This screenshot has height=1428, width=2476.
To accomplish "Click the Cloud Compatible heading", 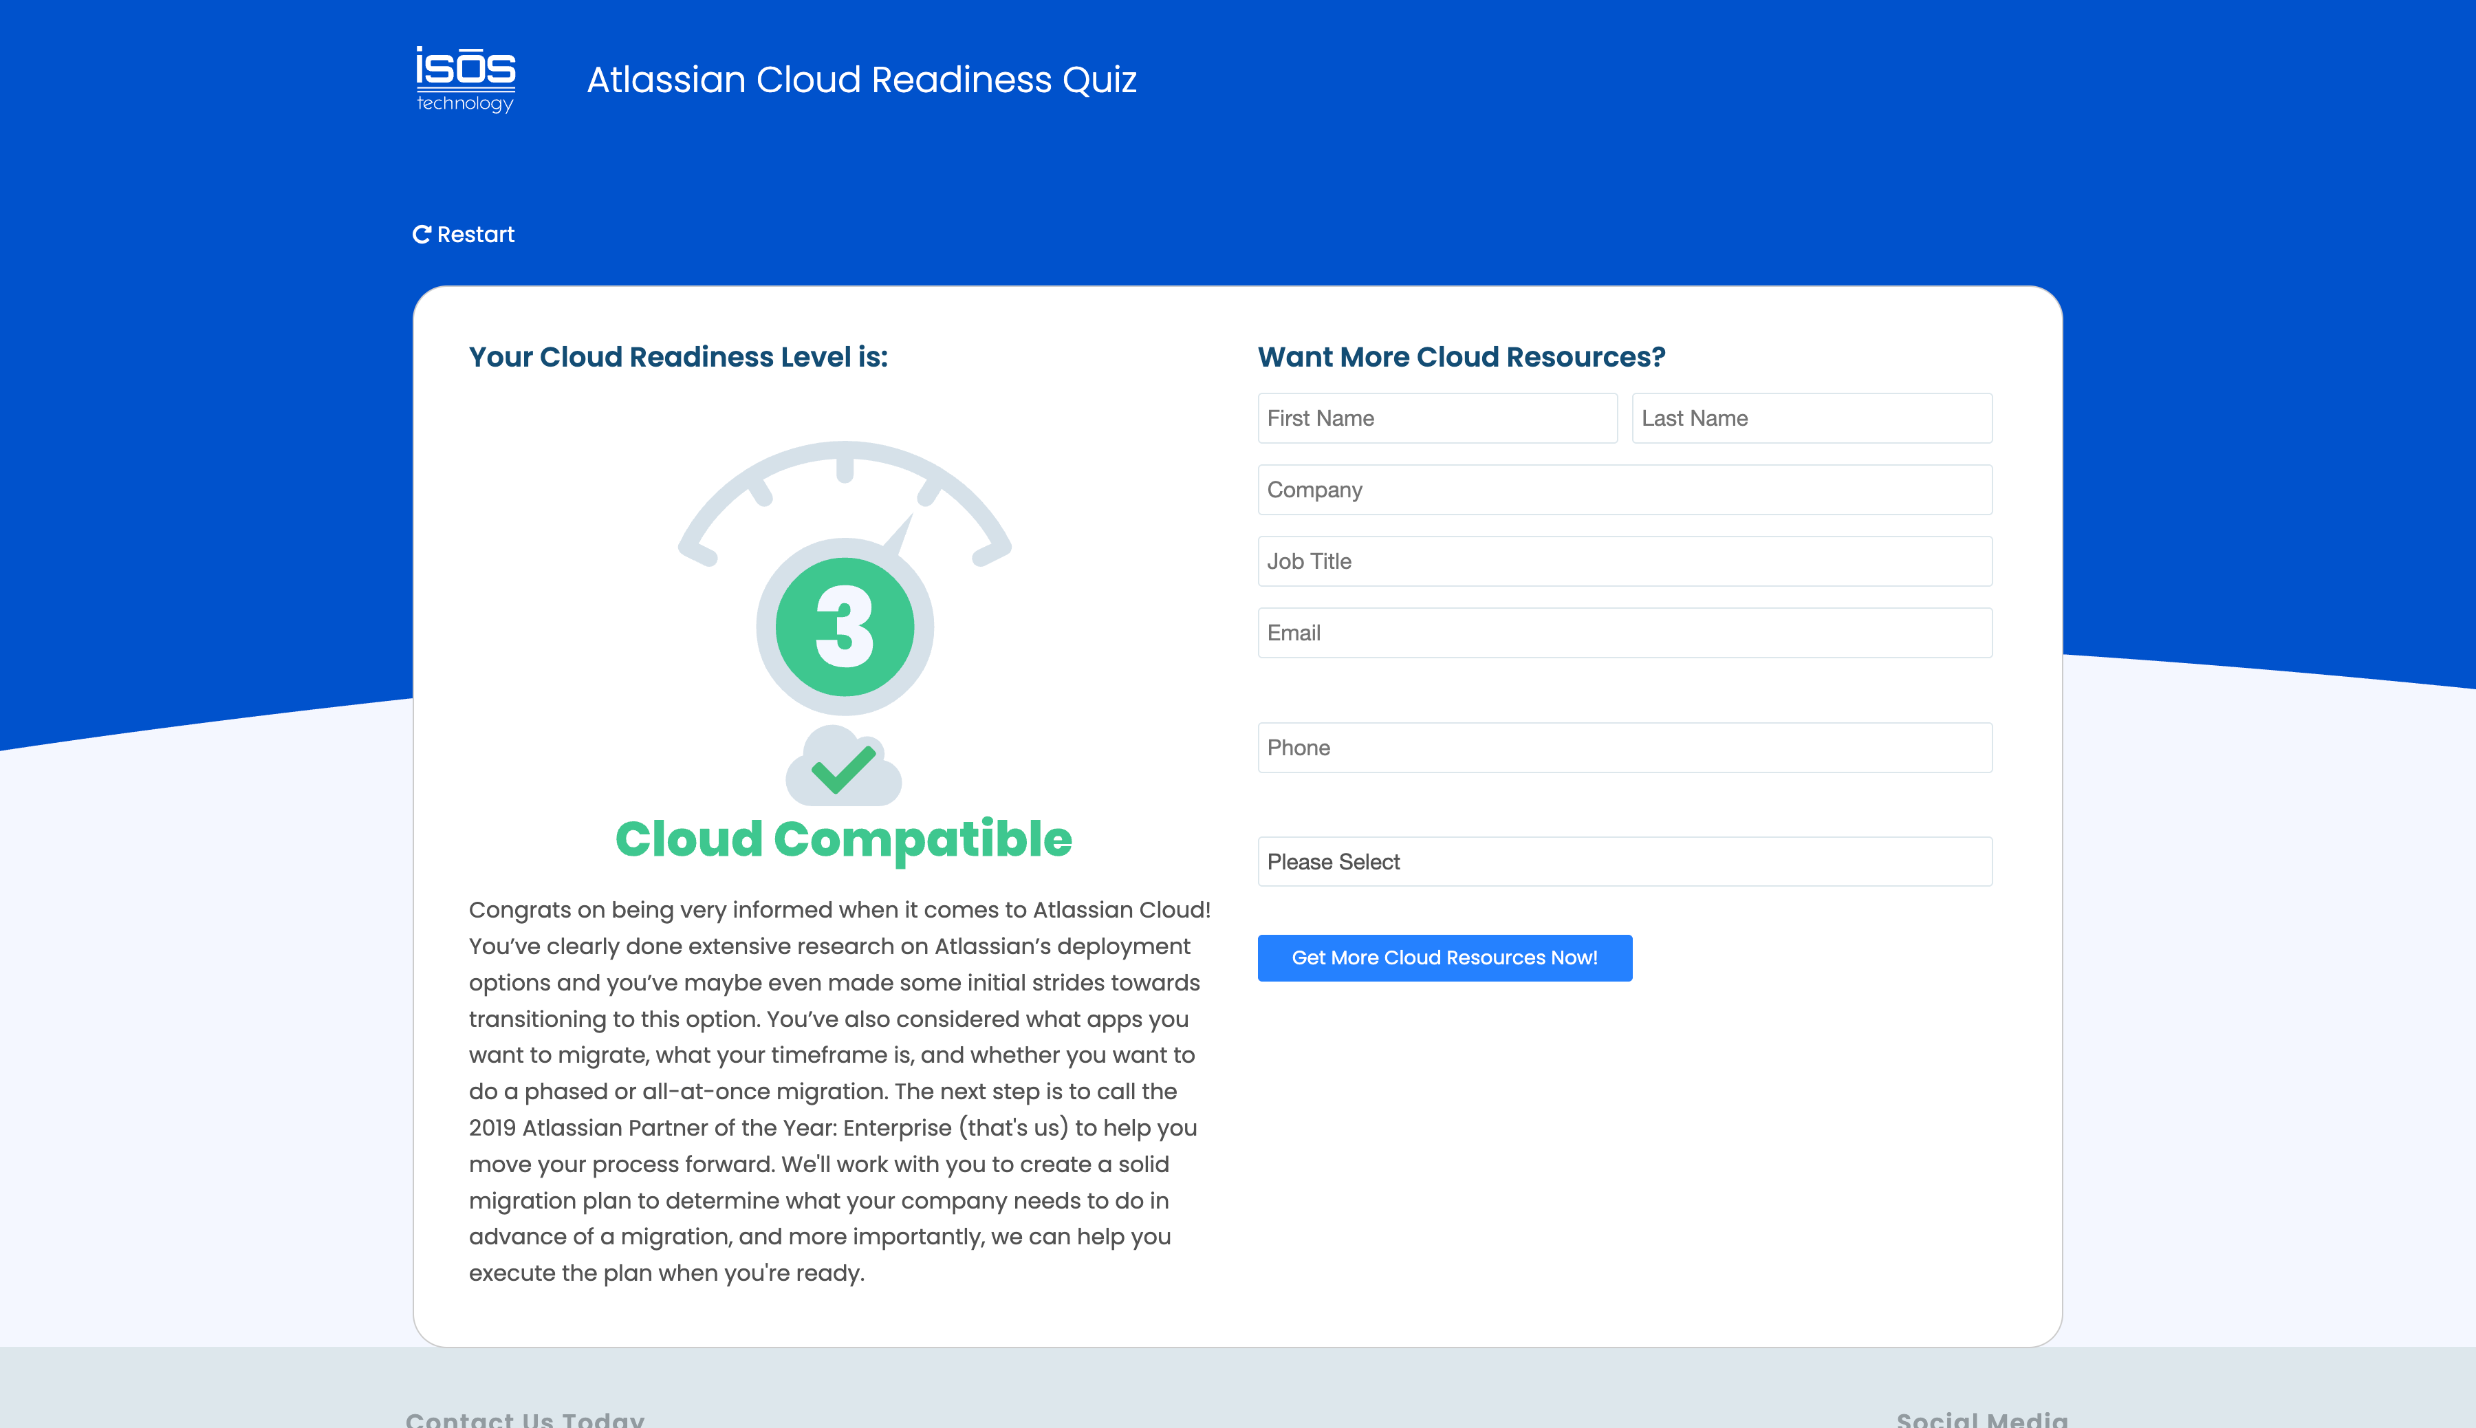I will tap(843, 840).
